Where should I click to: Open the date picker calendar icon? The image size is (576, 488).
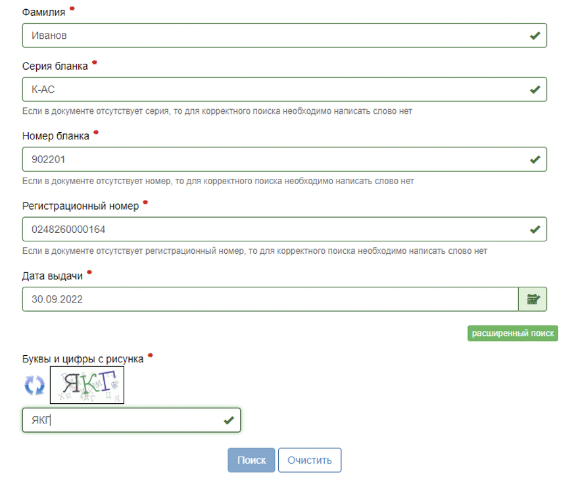(x=533, y=299)
